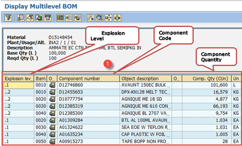Click the AGNIQUE ME 18 SD description

point(145,99)
